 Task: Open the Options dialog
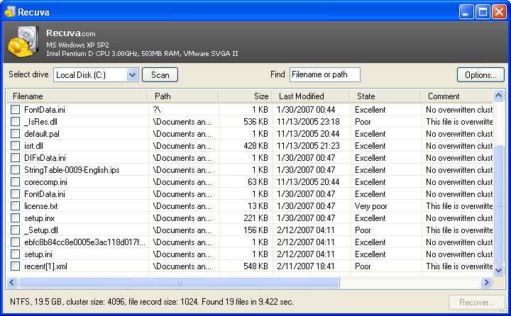[x=480, y=75]
